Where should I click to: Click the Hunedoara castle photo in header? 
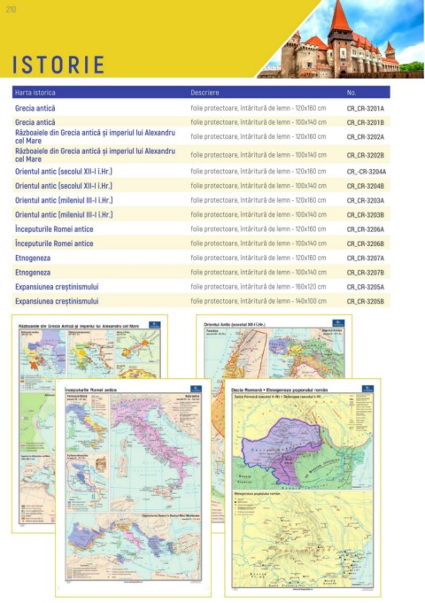(x=341, y=39)
